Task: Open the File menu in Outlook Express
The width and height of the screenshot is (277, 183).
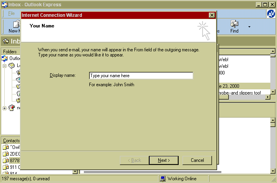Action: coord(11,13)
